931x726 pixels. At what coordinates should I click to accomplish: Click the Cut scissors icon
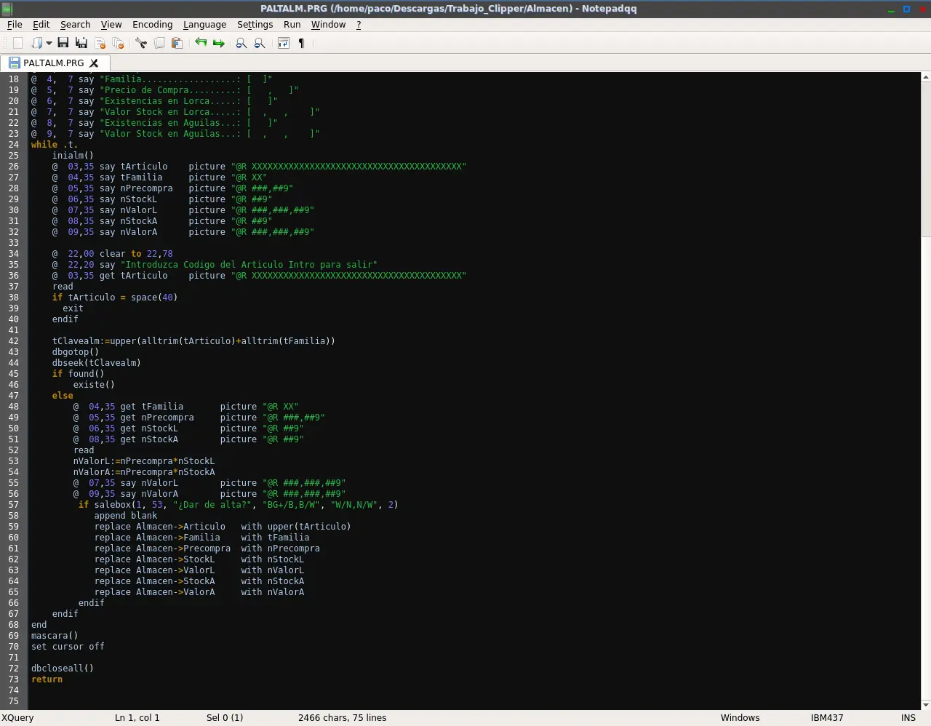coord(141,43)
